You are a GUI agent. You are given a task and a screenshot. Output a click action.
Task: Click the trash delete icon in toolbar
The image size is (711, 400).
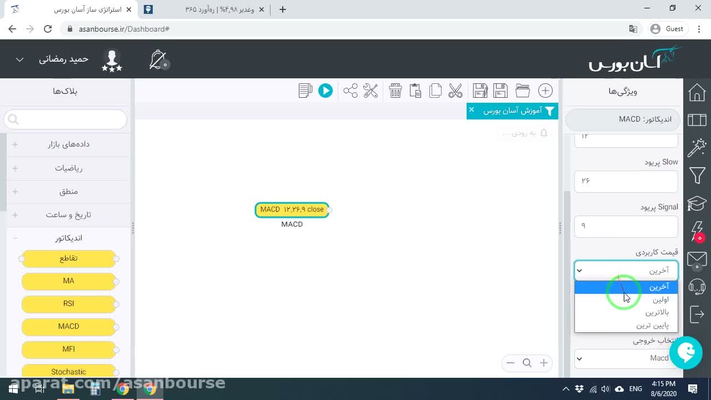pyautogui.click(x=395, y=91)
